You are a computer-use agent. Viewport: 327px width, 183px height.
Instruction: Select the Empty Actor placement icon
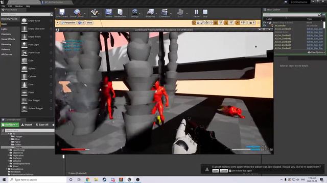[25, 21]
